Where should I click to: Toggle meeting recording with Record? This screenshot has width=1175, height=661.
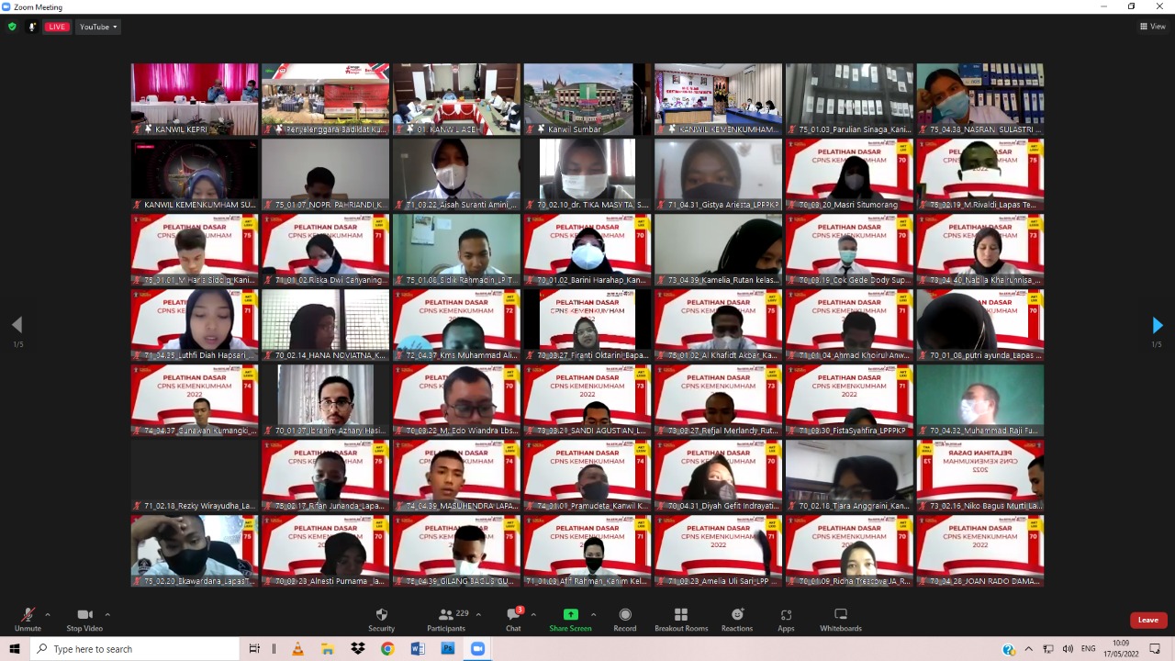click(625, 619)
